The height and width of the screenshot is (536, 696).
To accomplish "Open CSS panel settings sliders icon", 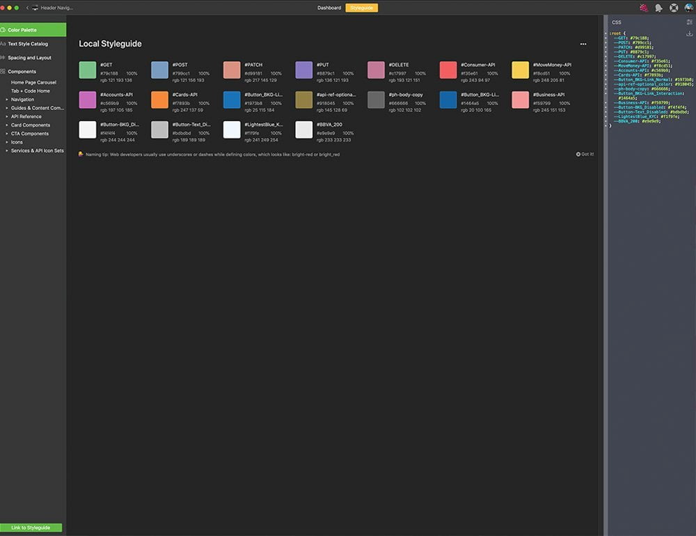I will 690,22.
